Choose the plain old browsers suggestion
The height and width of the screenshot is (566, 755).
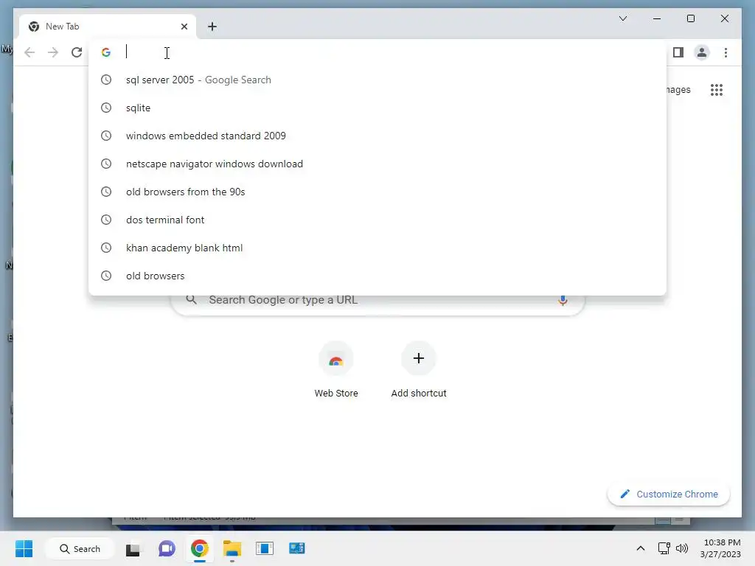(x=377, y=276)
